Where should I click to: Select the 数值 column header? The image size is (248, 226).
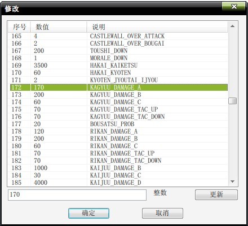(x=59, y=27)
